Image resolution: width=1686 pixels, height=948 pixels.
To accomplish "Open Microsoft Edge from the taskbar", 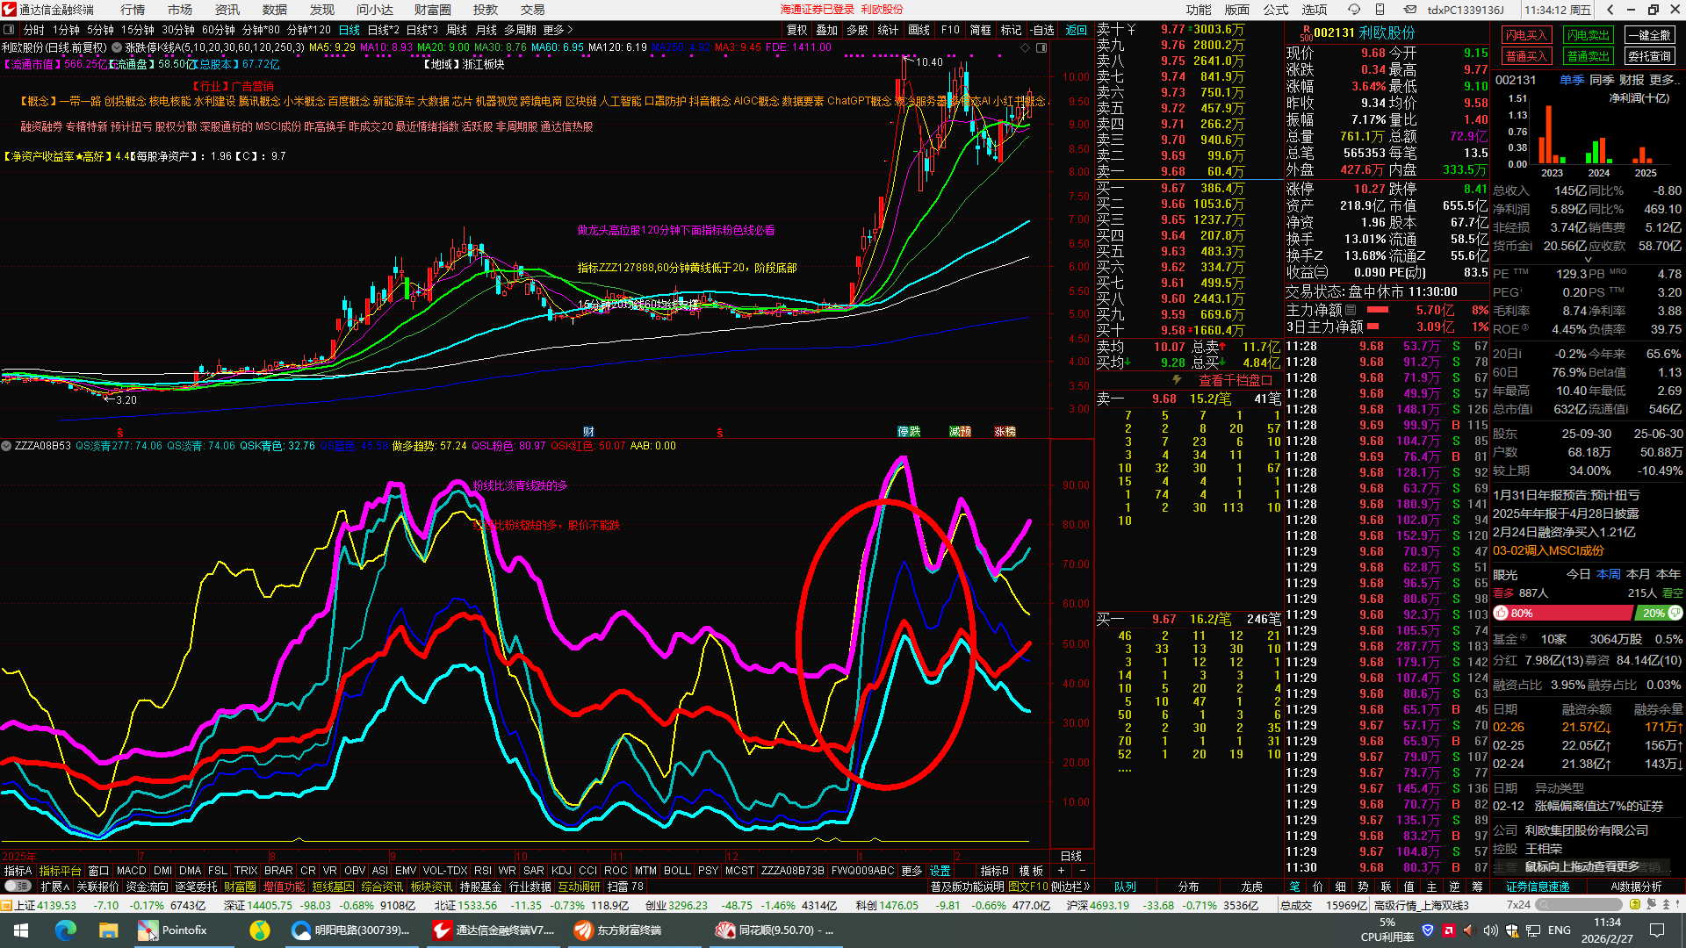I will tap(66, 930).
